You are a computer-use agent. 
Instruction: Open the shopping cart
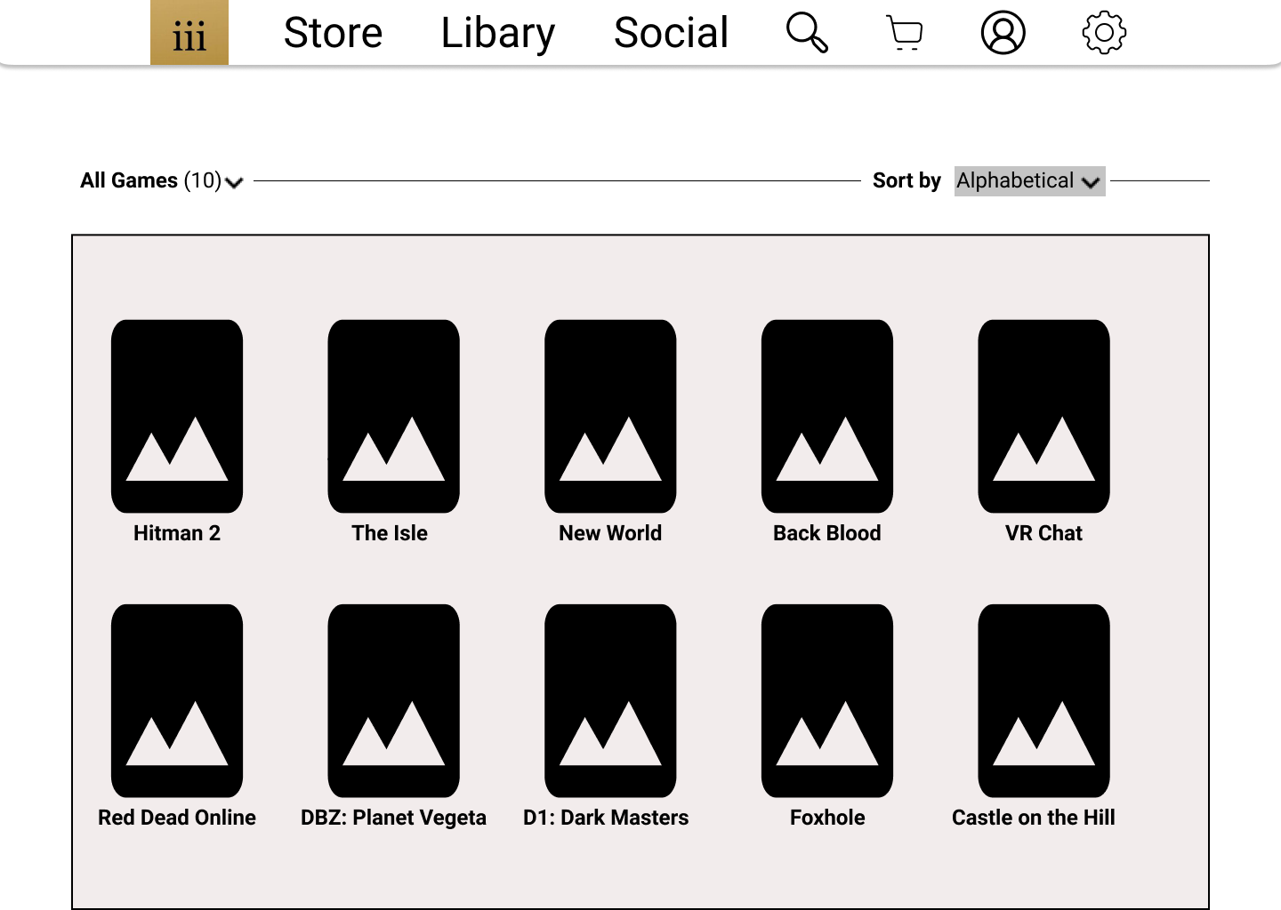[906, 34]
